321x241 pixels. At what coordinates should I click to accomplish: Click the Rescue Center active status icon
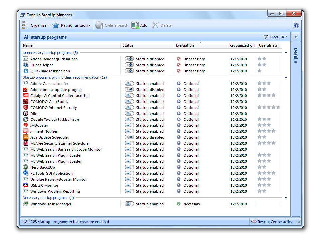pos(254,222)
